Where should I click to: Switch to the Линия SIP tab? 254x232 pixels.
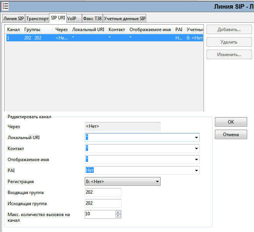14,19
